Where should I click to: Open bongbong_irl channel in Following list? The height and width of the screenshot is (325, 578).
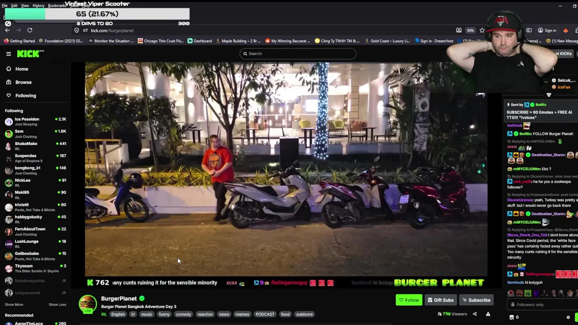(x=35, y=170)
